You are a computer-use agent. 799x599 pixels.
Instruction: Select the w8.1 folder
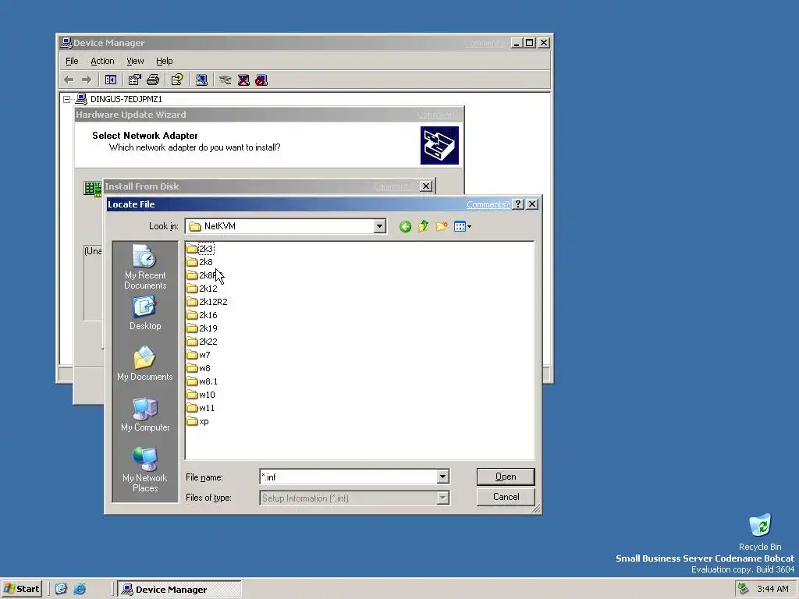click(x=202, y=381)
